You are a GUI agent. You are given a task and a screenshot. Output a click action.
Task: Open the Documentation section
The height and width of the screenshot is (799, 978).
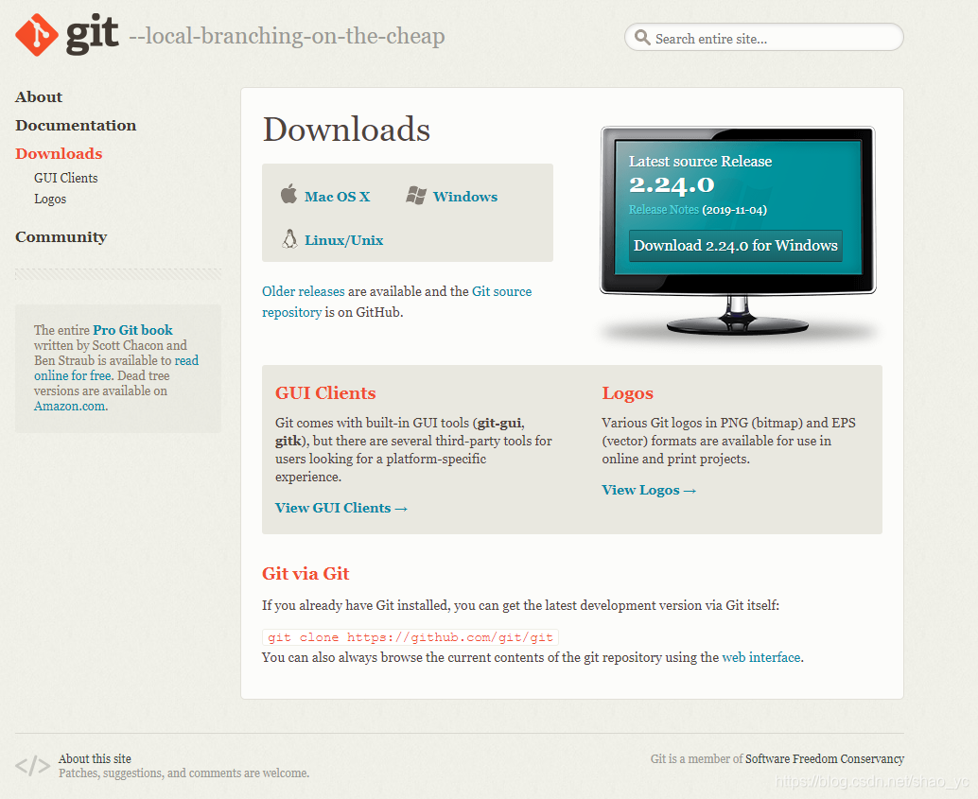pyautogui.click(x=76, y=126)
